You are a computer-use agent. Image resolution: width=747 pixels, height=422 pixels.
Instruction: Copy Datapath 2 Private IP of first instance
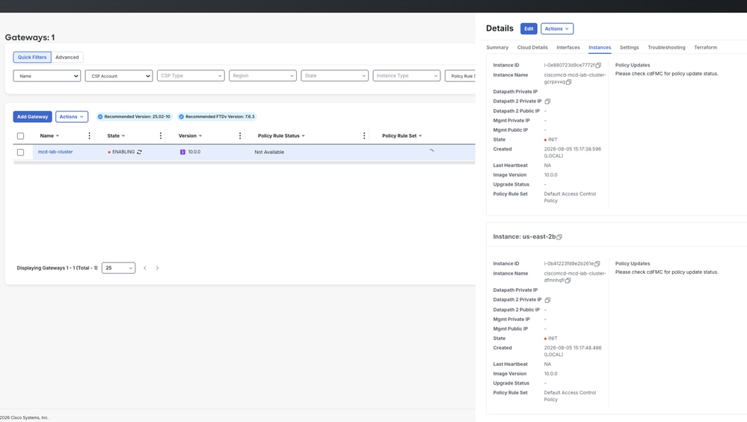tap(547, 101)
